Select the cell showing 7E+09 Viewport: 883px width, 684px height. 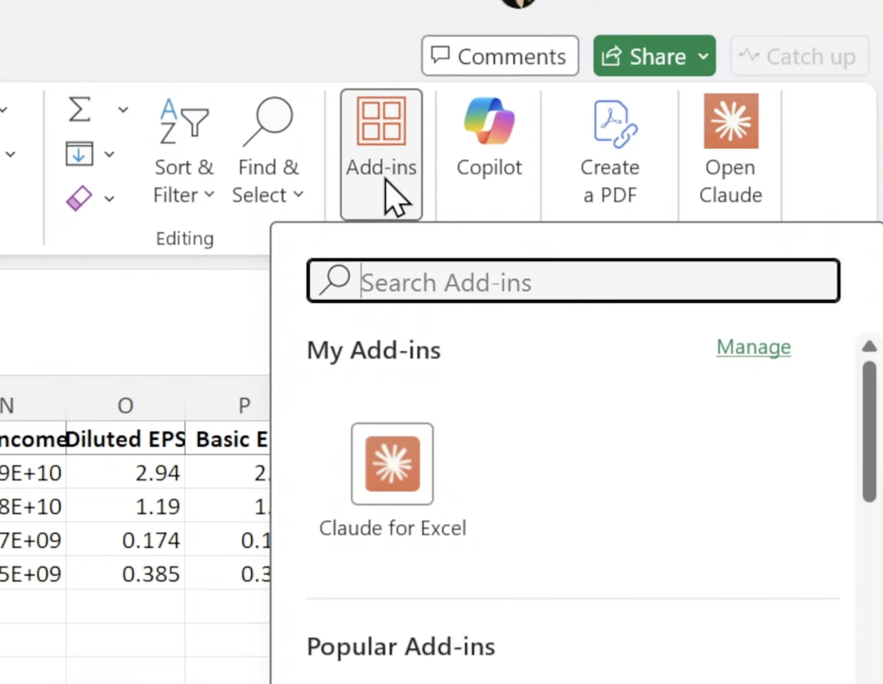pos(33,540)
